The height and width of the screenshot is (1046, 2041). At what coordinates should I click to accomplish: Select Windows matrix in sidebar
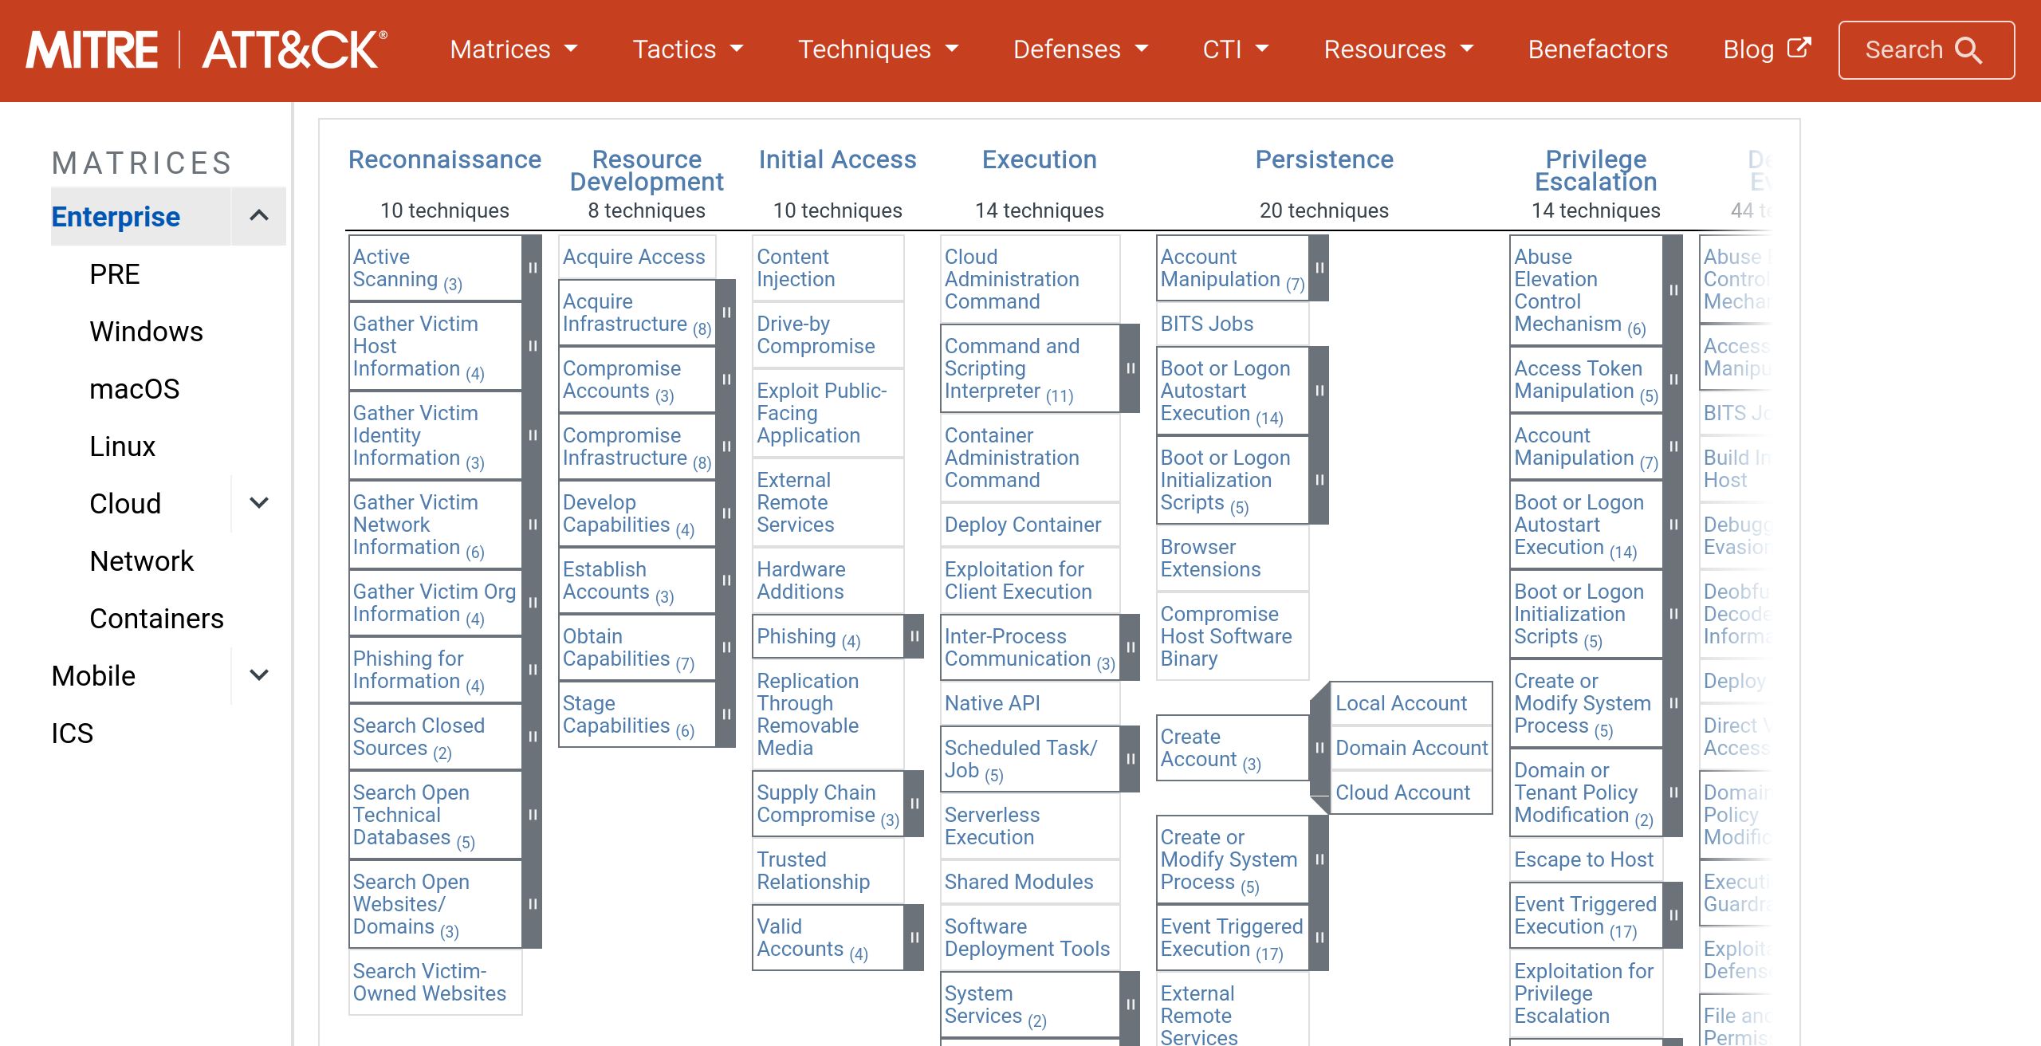pyautogui.click(x=147, y=332)
